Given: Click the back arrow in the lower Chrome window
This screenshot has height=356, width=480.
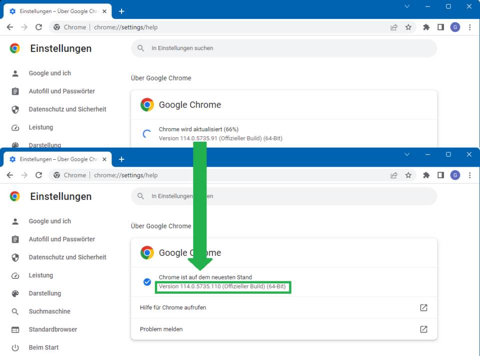Looking at the screenshot, I should coord(10,175).
